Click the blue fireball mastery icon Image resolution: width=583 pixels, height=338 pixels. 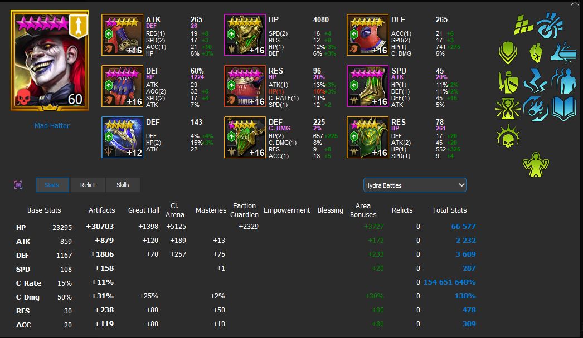click(535, 109)
